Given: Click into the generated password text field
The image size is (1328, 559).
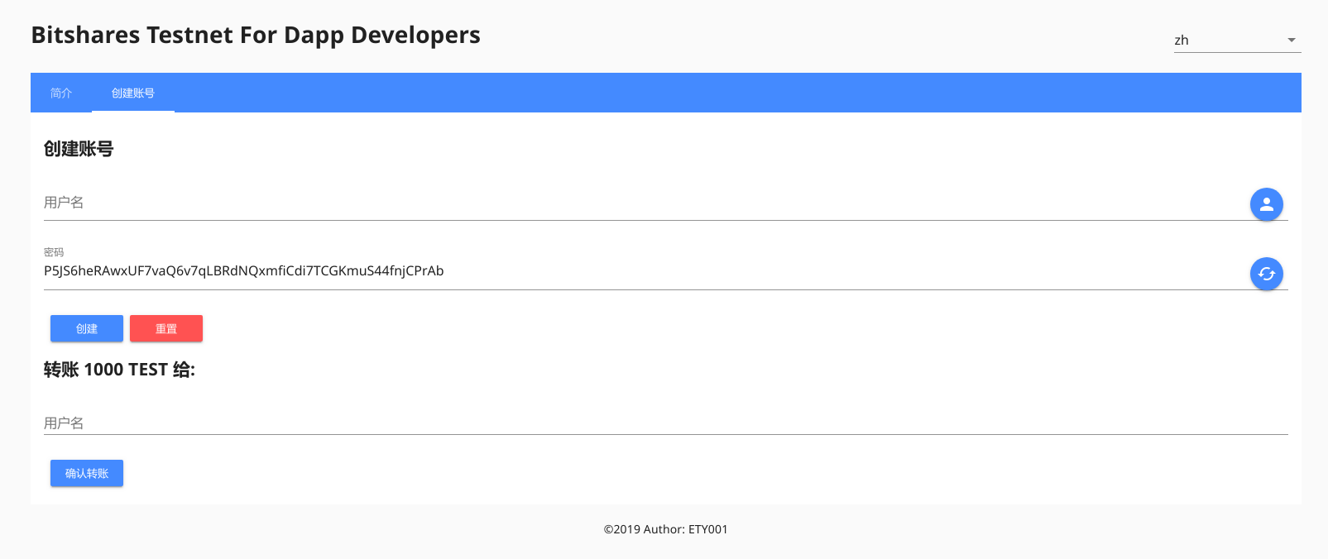Looking at the screenshot, I should [645, 271].
